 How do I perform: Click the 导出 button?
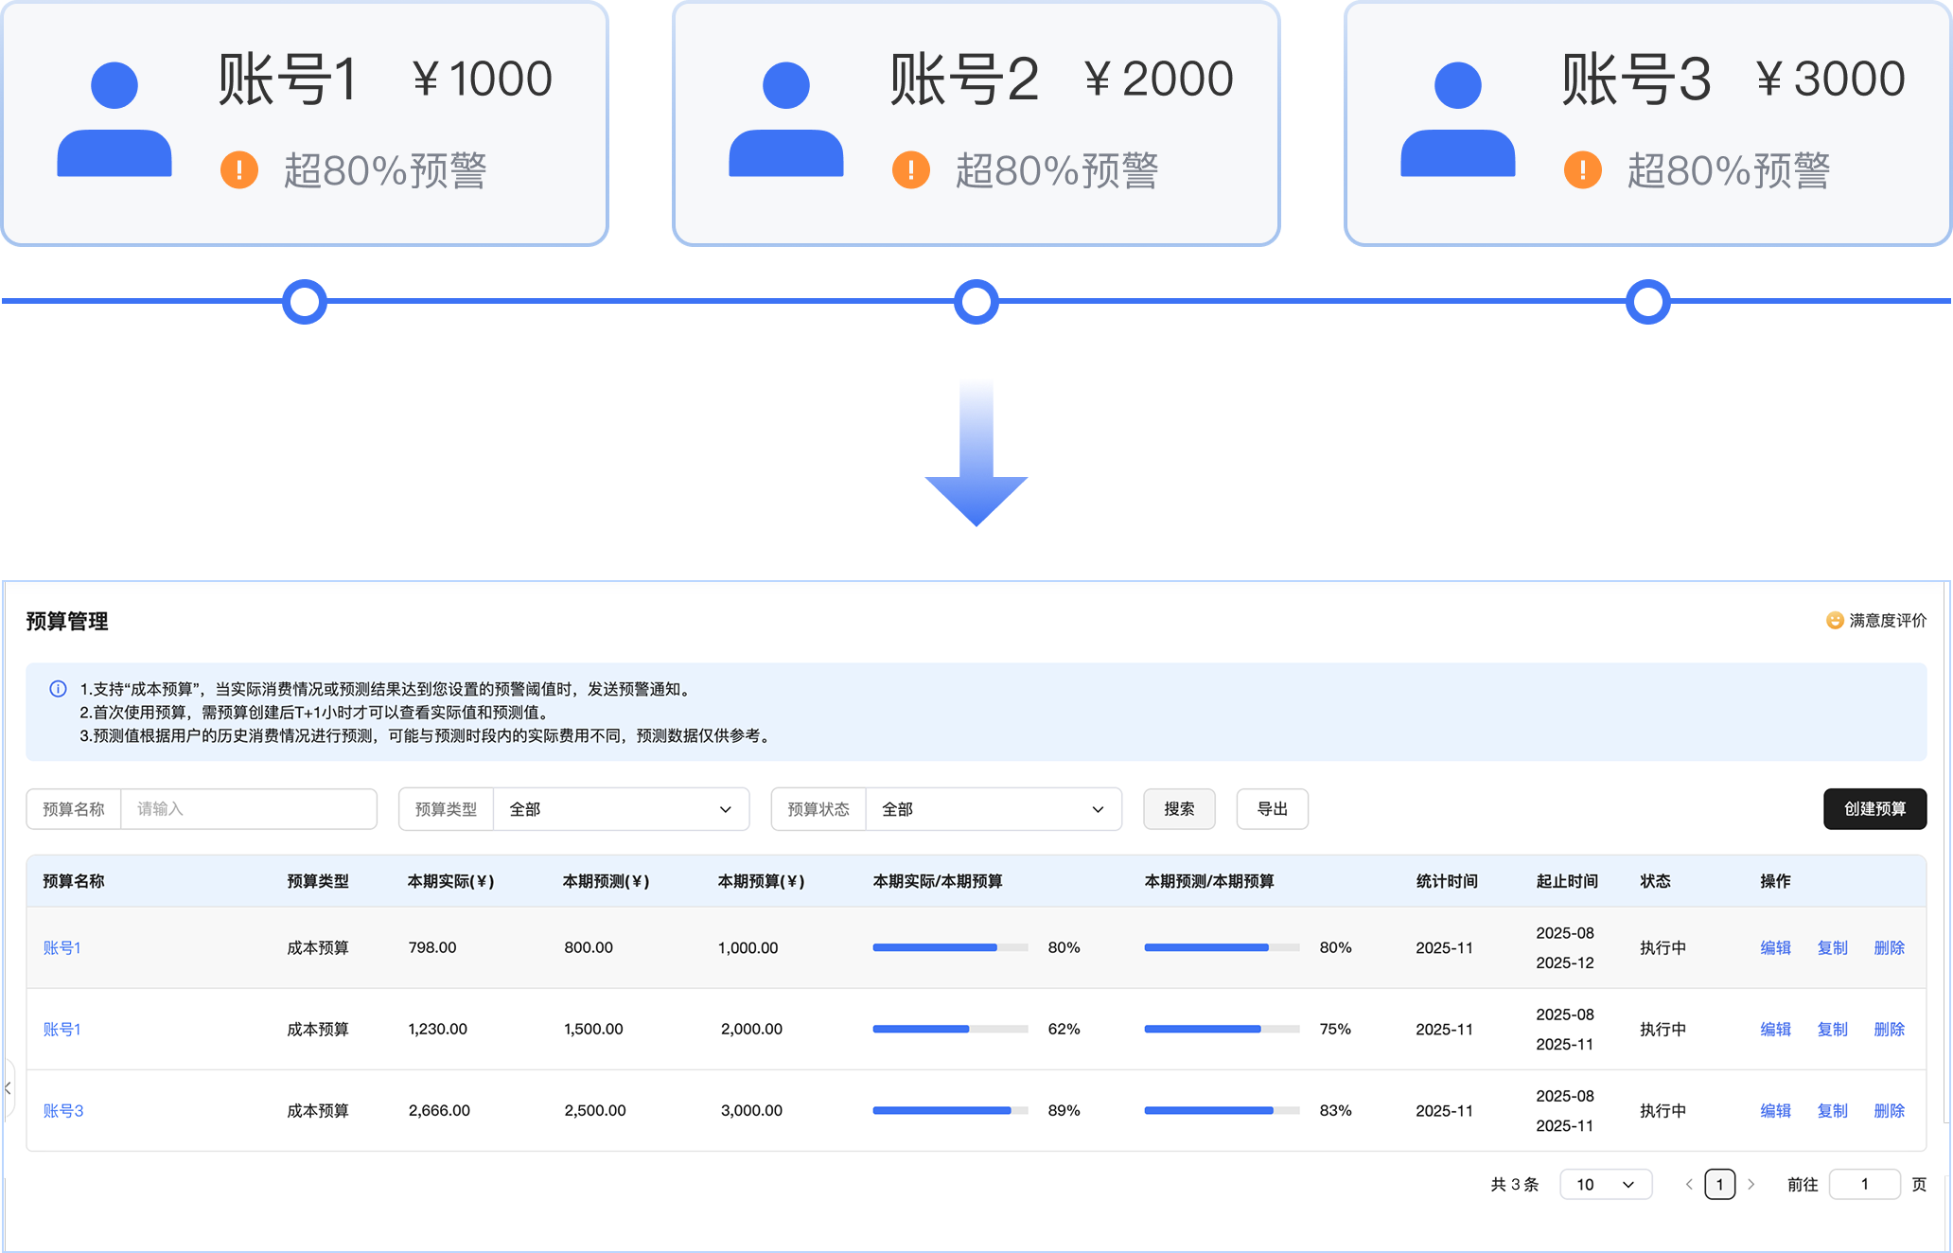1272,809
